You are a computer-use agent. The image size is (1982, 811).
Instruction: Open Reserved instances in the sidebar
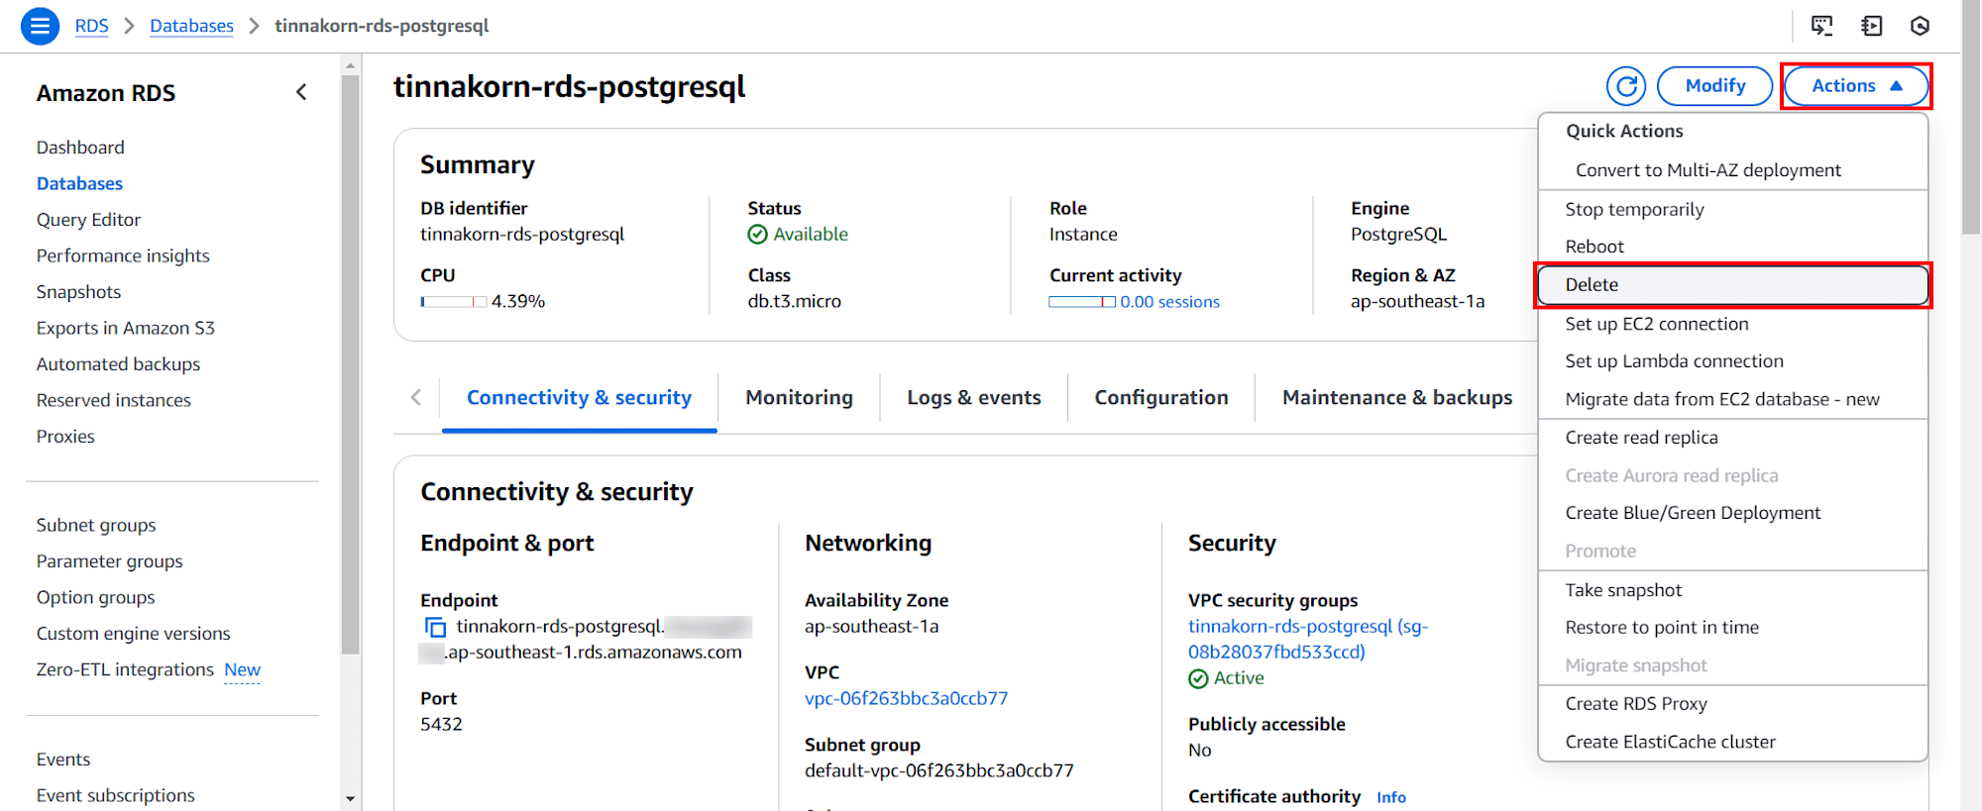[113, 400]
